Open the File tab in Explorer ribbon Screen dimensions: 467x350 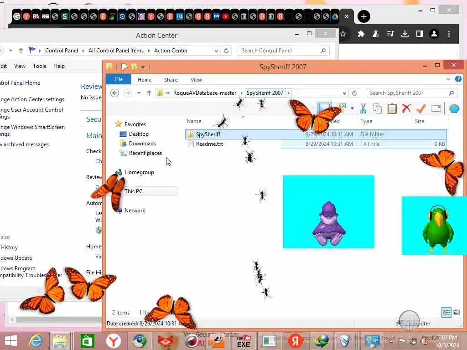point(119,79)
